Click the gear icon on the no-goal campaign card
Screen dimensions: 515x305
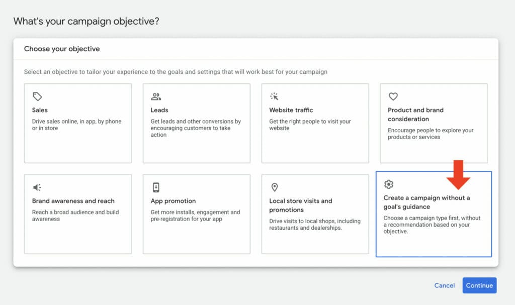coord(389,184)
